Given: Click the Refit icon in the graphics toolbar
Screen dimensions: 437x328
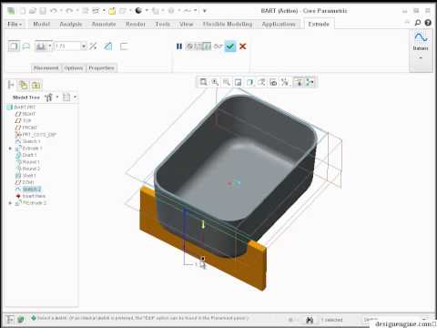Looking at the screenshot, I should pos(203,82).
